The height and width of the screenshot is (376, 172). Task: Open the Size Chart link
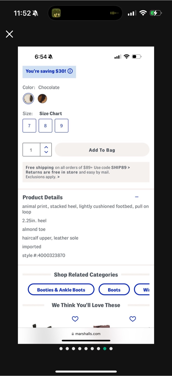coord(51,114)
